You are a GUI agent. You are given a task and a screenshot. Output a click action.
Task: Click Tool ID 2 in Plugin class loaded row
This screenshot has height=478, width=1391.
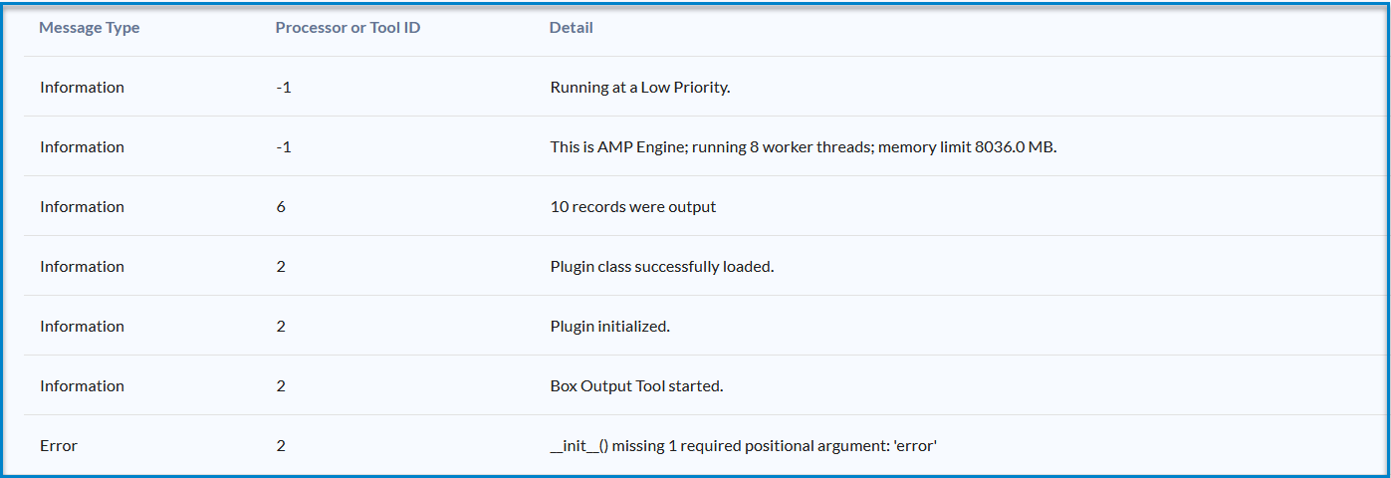click(281, 267)
